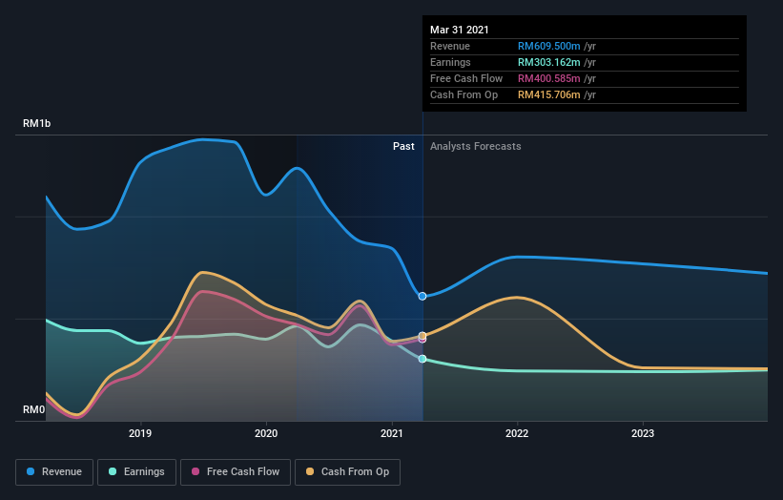783x500 pixels.
Task: Click the Past section label
Action: pyautogui.click(x=403, y=146)
